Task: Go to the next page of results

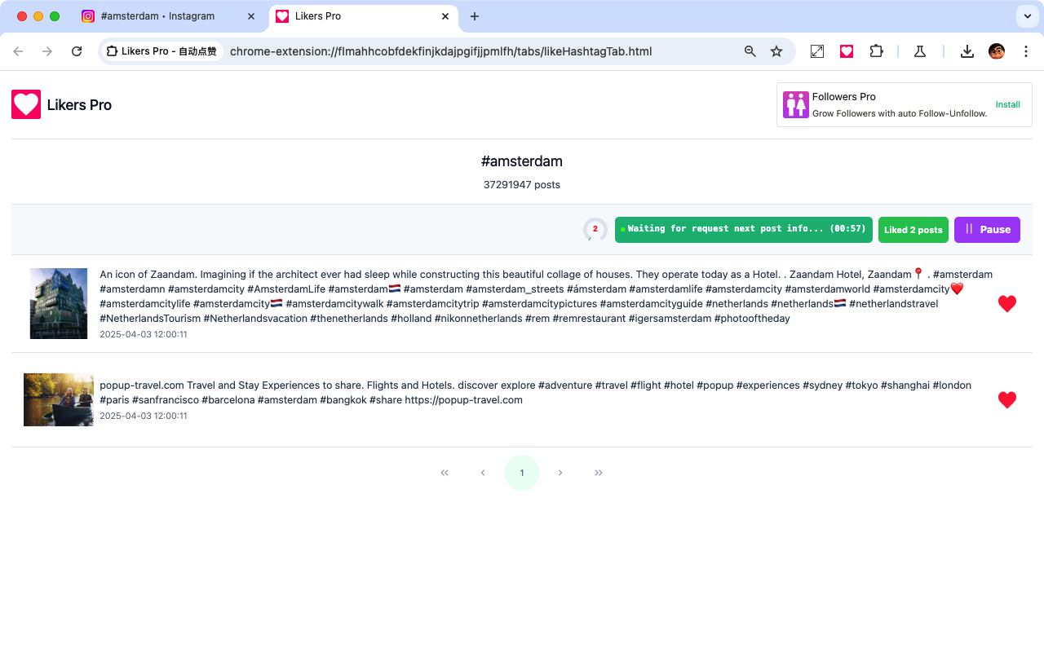Action: [560, 473]
